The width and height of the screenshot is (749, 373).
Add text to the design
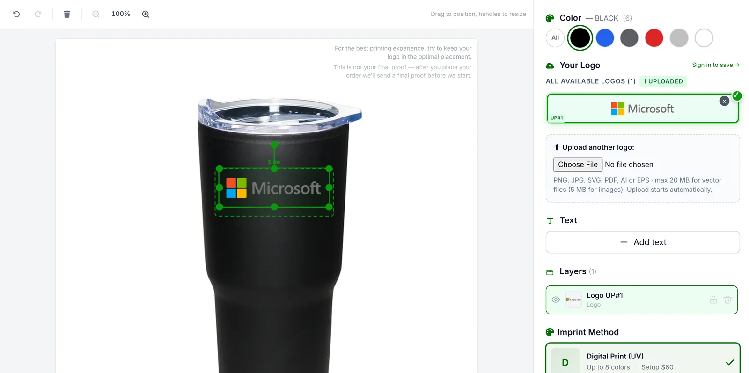point(642,242)
